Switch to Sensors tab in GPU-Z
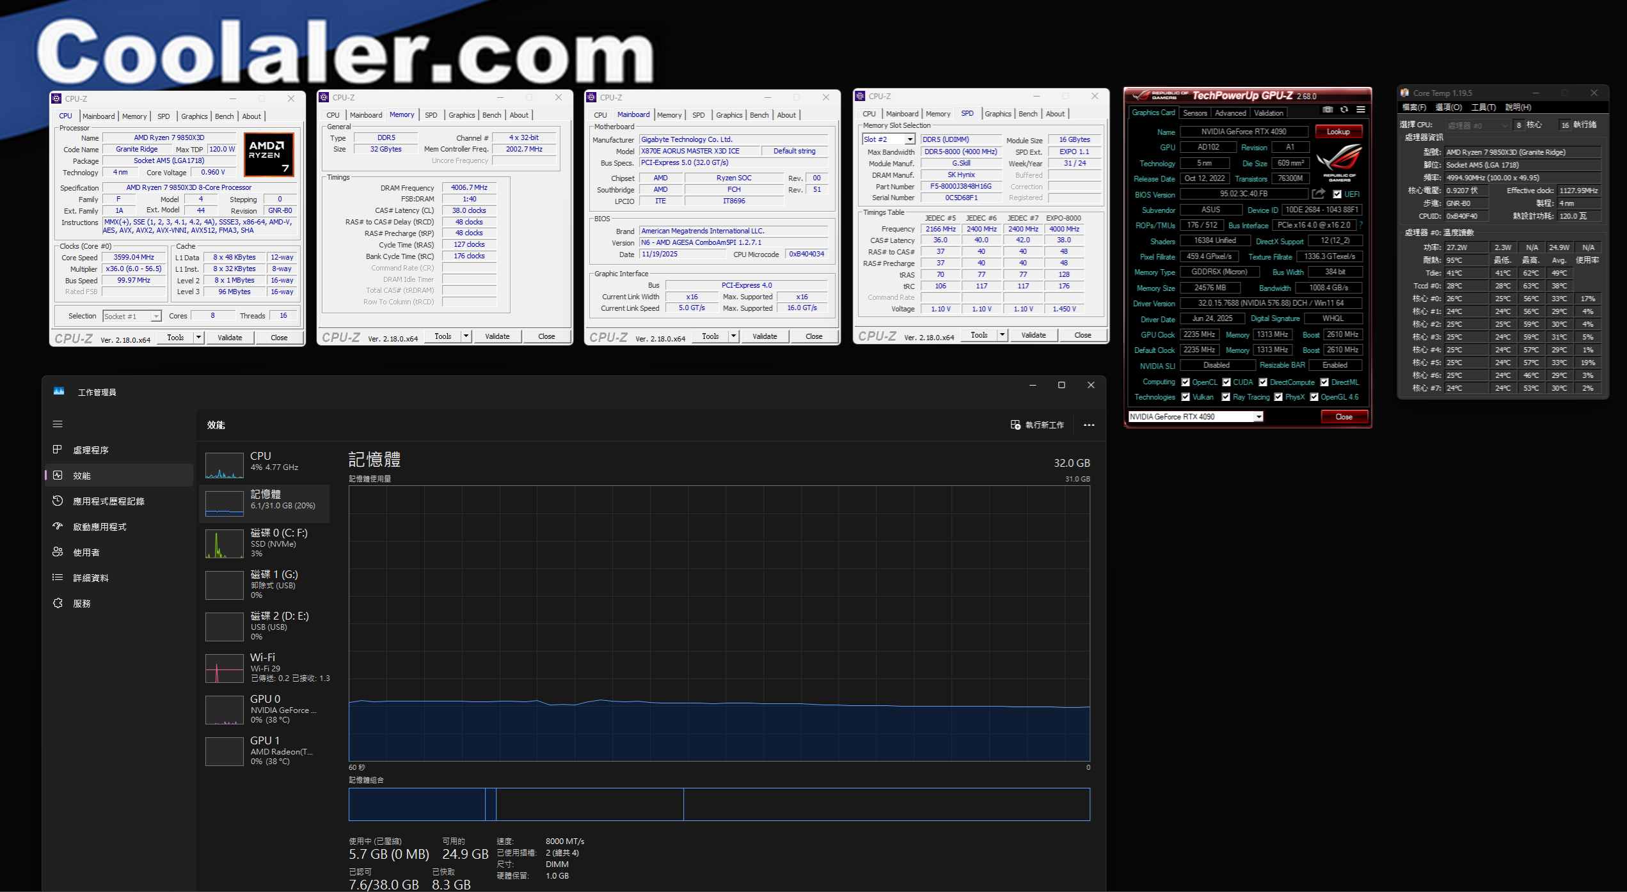The width and height of the screenshot is (1627, 892). point(1194,113)
